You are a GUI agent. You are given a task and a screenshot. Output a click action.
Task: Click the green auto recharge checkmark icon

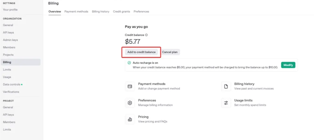[129, 63]
